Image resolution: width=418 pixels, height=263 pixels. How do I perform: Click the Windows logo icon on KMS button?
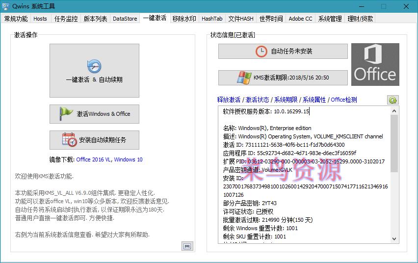pyautogui.click(x=244, y=78)
